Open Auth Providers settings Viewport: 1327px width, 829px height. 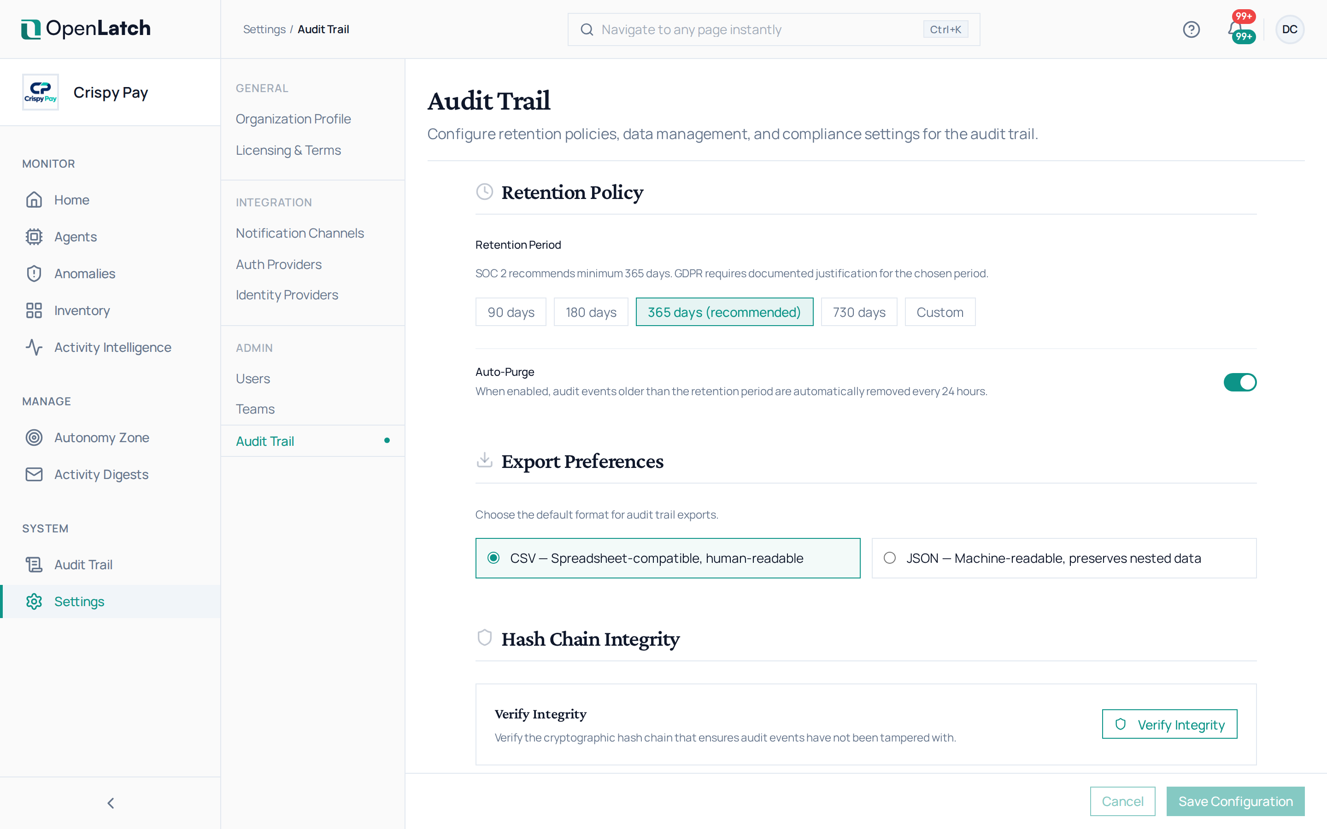coord(278,264)
